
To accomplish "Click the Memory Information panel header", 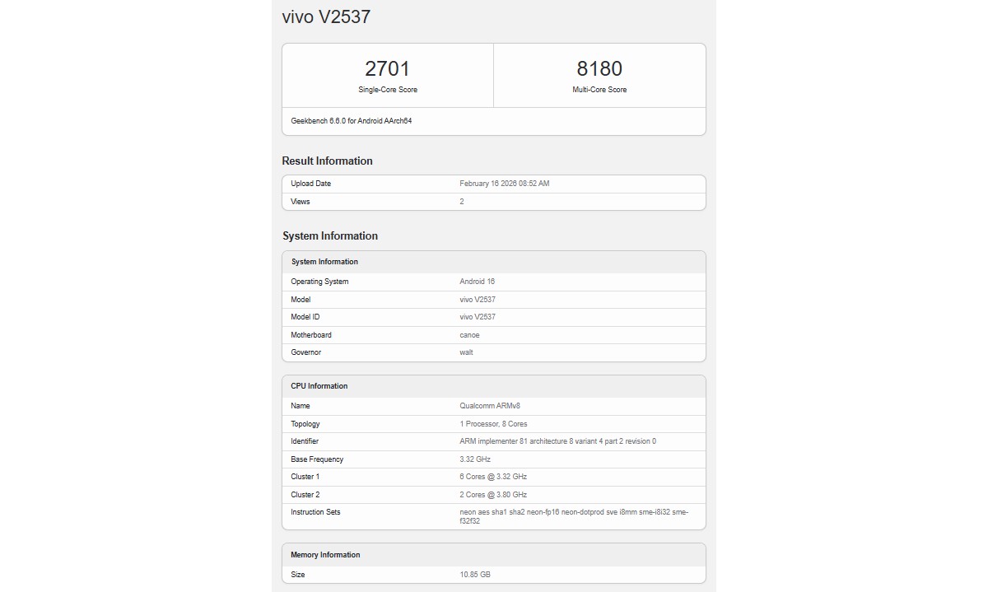I will click(x=324, y=554).
